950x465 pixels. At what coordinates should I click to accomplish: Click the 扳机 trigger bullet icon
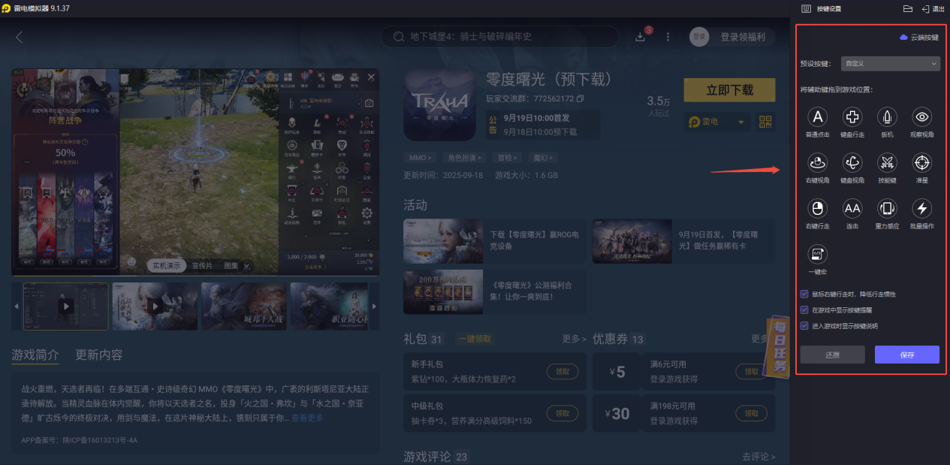pos(886,118)
